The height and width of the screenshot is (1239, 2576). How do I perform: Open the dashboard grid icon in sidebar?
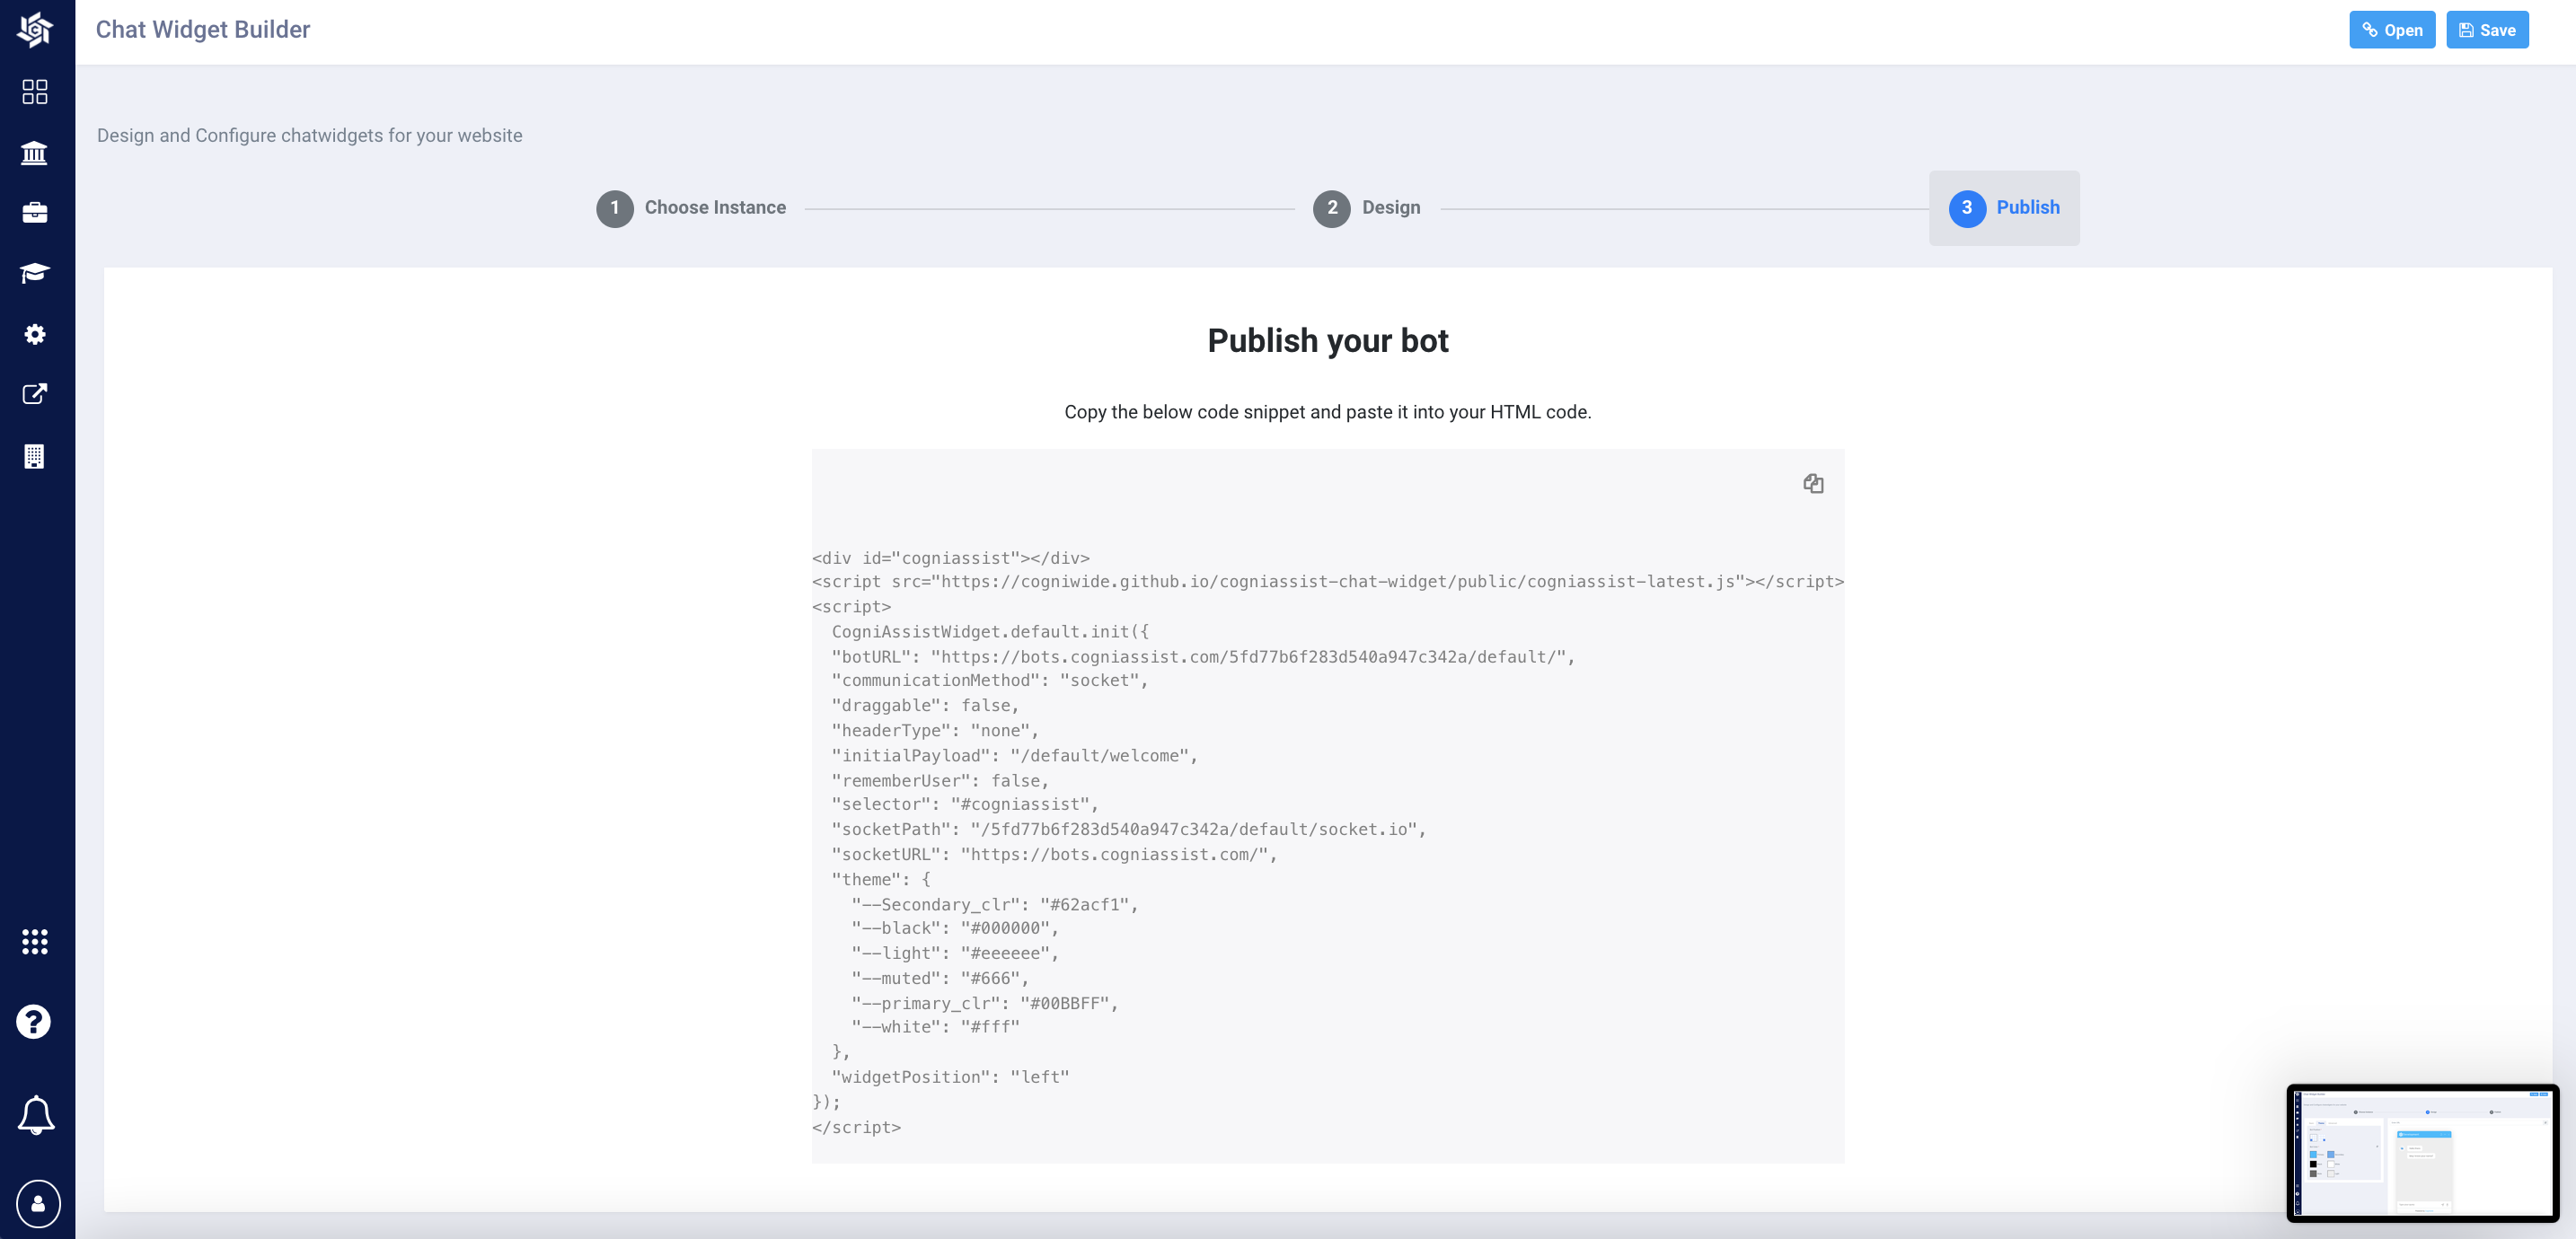35,92
